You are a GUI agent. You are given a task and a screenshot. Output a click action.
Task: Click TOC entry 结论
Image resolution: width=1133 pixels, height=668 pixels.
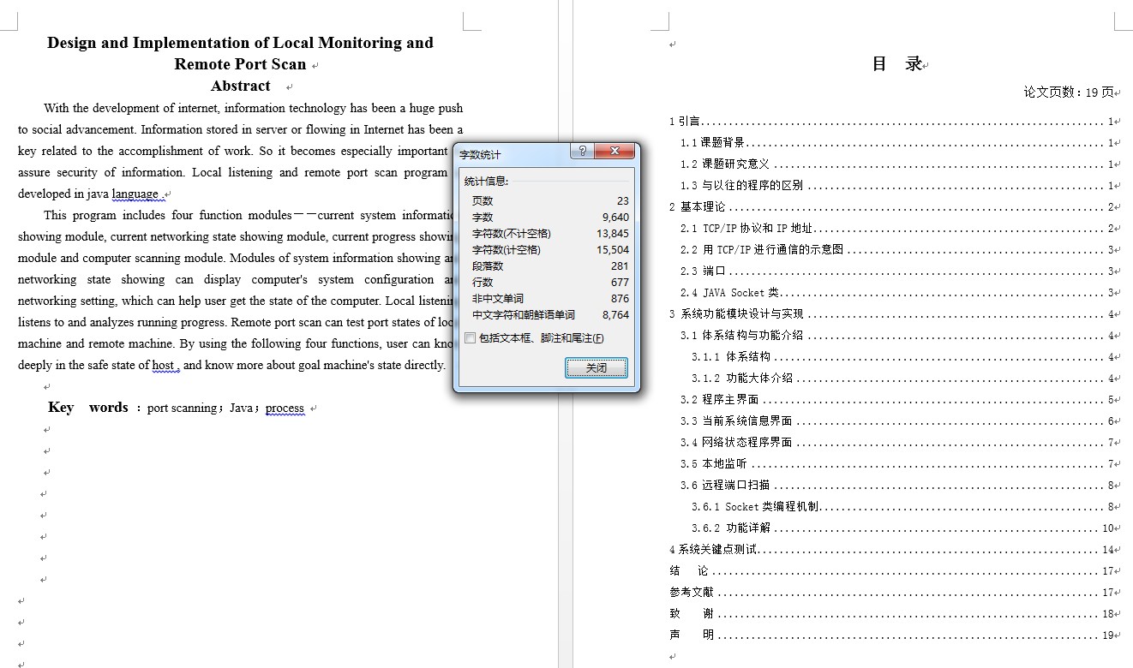[x=891, y=571]
